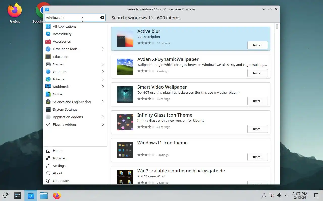Open Firefox desktop shortcut
The width and height of the screenshot is (323, 201).
coord(14,13)
